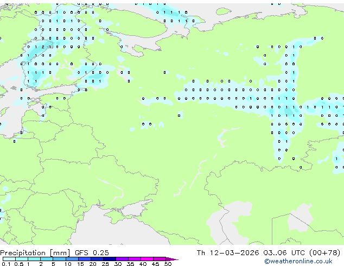Click the '1' legend scale label
The height and width of the screenshot is (266, 344).
pos(28,264)
